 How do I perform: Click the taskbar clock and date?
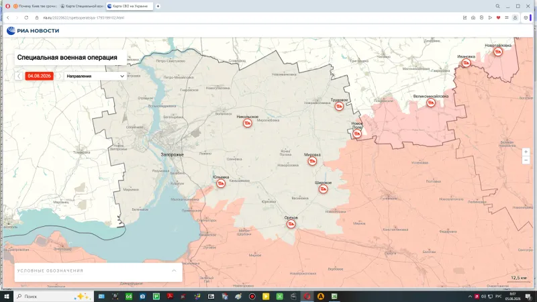(513, 296)
